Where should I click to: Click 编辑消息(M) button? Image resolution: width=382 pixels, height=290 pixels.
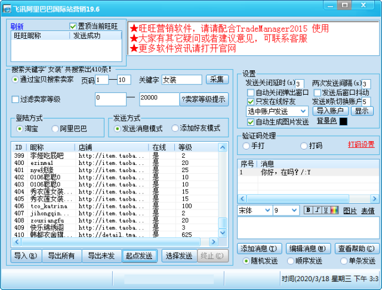coord(308,248)
